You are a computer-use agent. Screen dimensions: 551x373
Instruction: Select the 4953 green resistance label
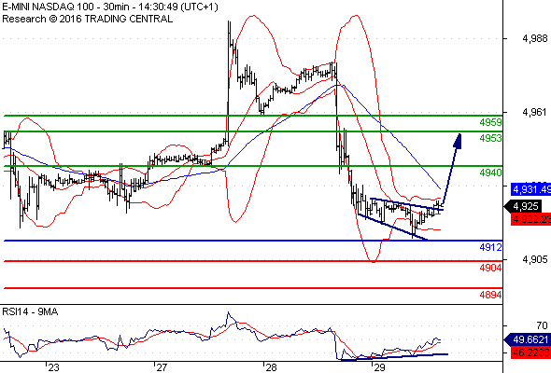tap(490, 138)
